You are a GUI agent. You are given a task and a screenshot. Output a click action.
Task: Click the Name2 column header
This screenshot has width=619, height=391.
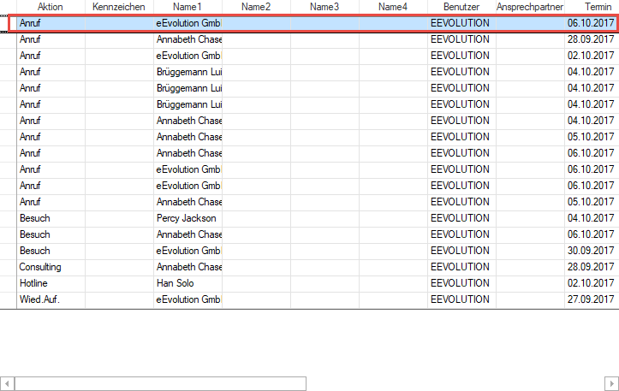256,7
